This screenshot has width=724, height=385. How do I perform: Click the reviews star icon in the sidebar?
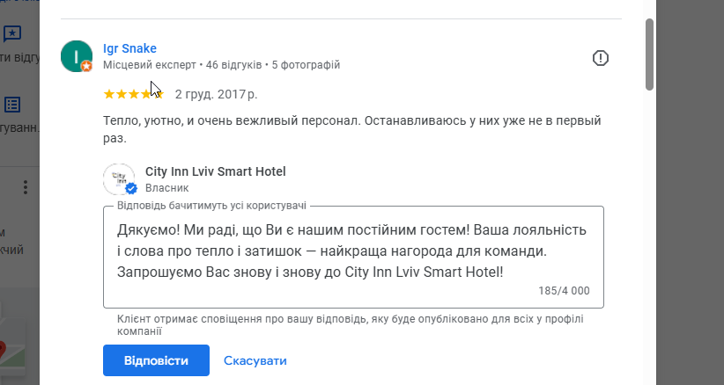click(12, 34)
